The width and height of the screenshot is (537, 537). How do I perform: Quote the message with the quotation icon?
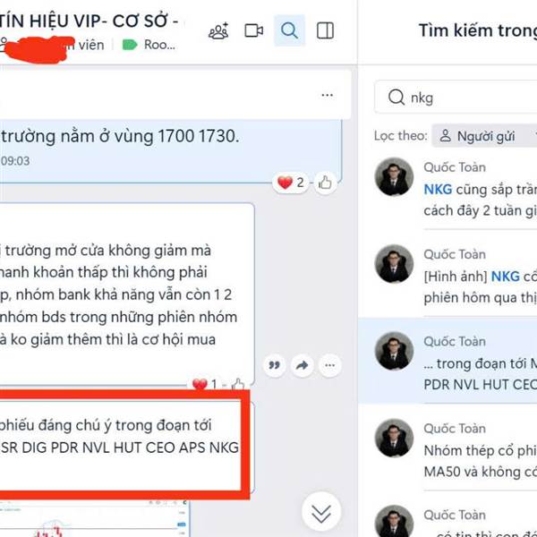pos(275,365)
